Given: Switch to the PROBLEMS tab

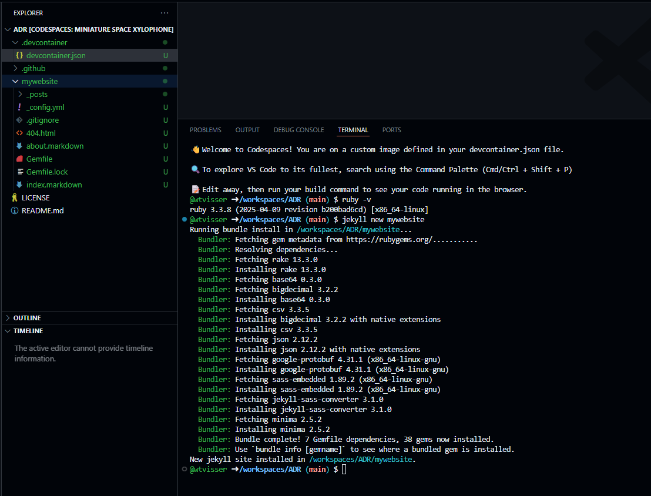Looking at the screenshot, I should tap(206, 130).
